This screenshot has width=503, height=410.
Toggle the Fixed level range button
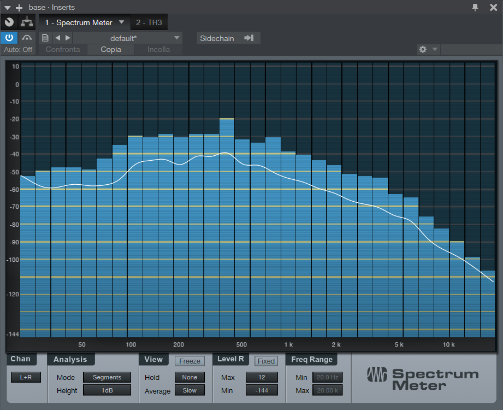point(266,361)
